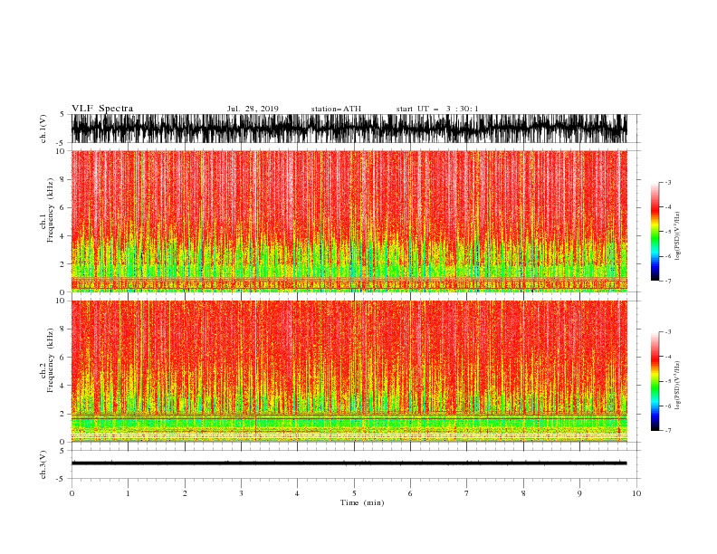
Task: Click the ch.1 color bar log(PSD) label
Action: click(677, 236)
